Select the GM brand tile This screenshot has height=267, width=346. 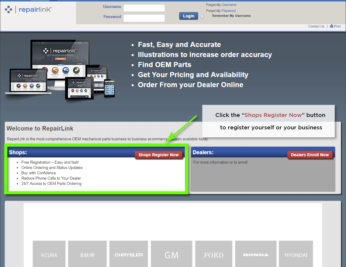(172, 254)
